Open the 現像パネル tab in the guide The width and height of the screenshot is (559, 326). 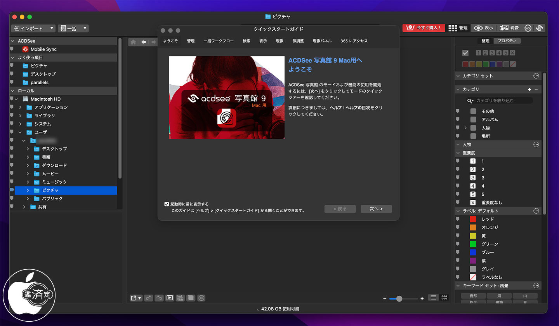pyautogui.click(x=322, y=41)
